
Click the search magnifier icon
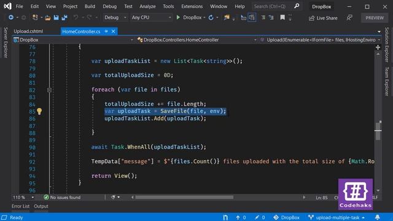coord(297,6)
